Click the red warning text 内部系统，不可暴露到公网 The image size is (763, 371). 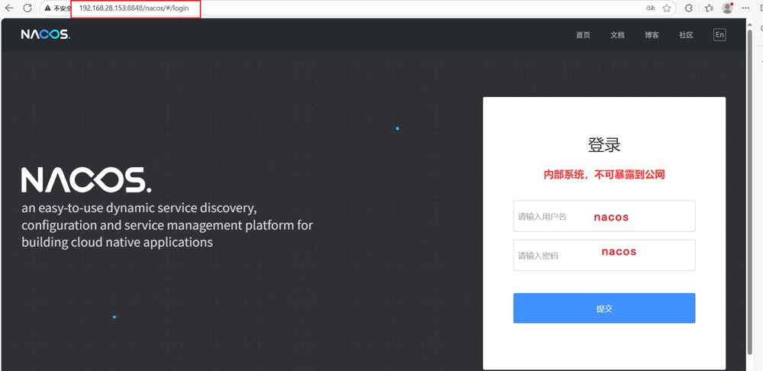pyautogui.click(x=604, y=175)
